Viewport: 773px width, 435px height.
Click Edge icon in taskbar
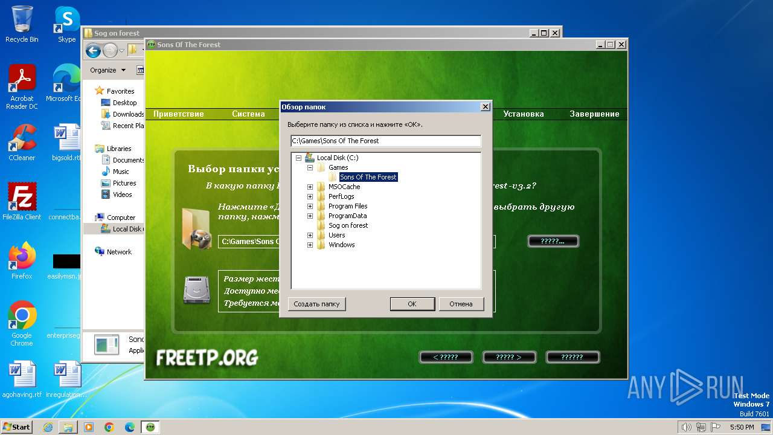[x=130, y=427]
